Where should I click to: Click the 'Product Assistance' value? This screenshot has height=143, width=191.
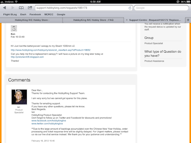click(154, 61)
